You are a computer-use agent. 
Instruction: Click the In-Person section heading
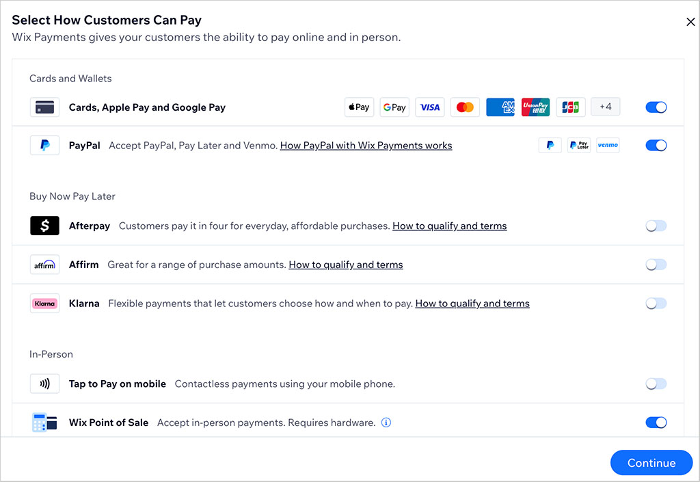point(51,354)
